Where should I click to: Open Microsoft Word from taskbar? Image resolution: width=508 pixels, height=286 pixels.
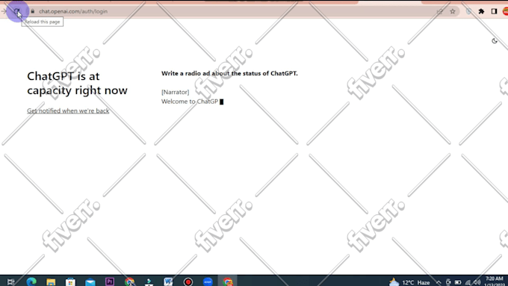(x=168, y=282)
